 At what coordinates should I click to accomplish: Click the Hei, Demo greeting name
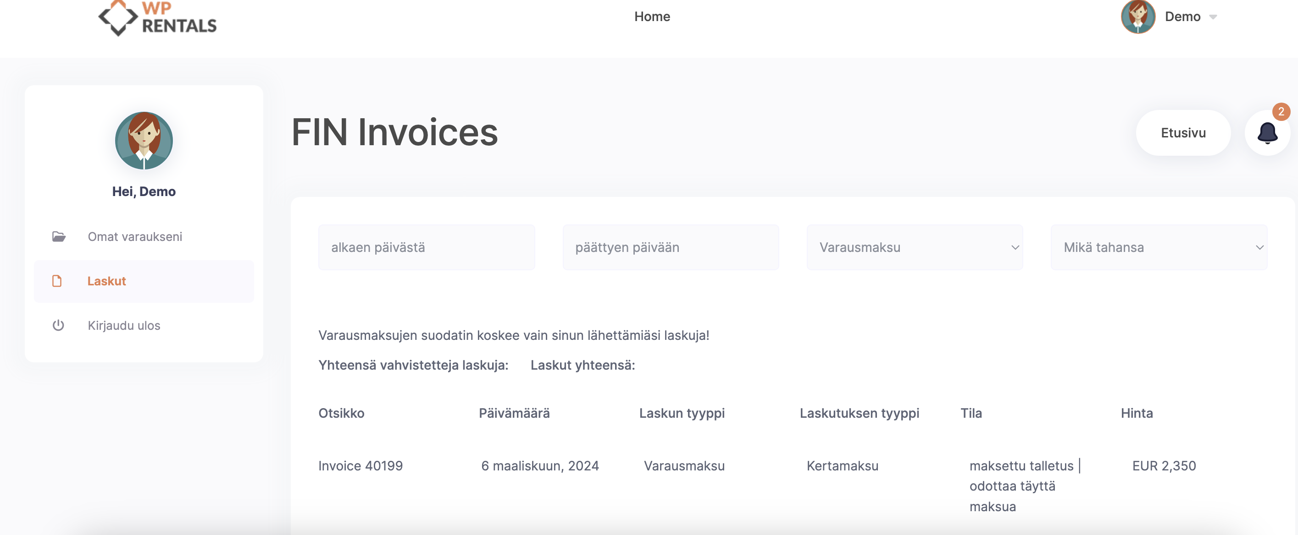144,191
